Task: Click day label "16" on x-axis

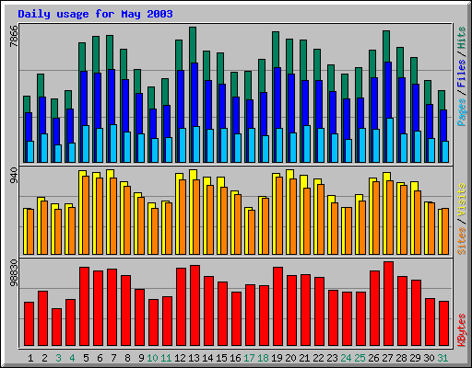Action: [235, 358]
